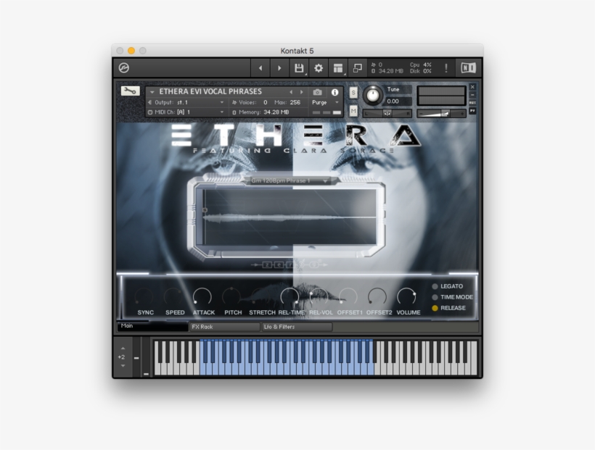Screen dimensions: 595x450
Task: Open the virtual keyboard panel icon
Action: pyautogui.click(x=357, y=67)
